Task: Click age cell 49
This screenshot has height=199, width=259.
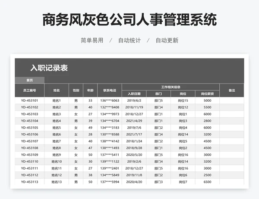Action: 90,128
